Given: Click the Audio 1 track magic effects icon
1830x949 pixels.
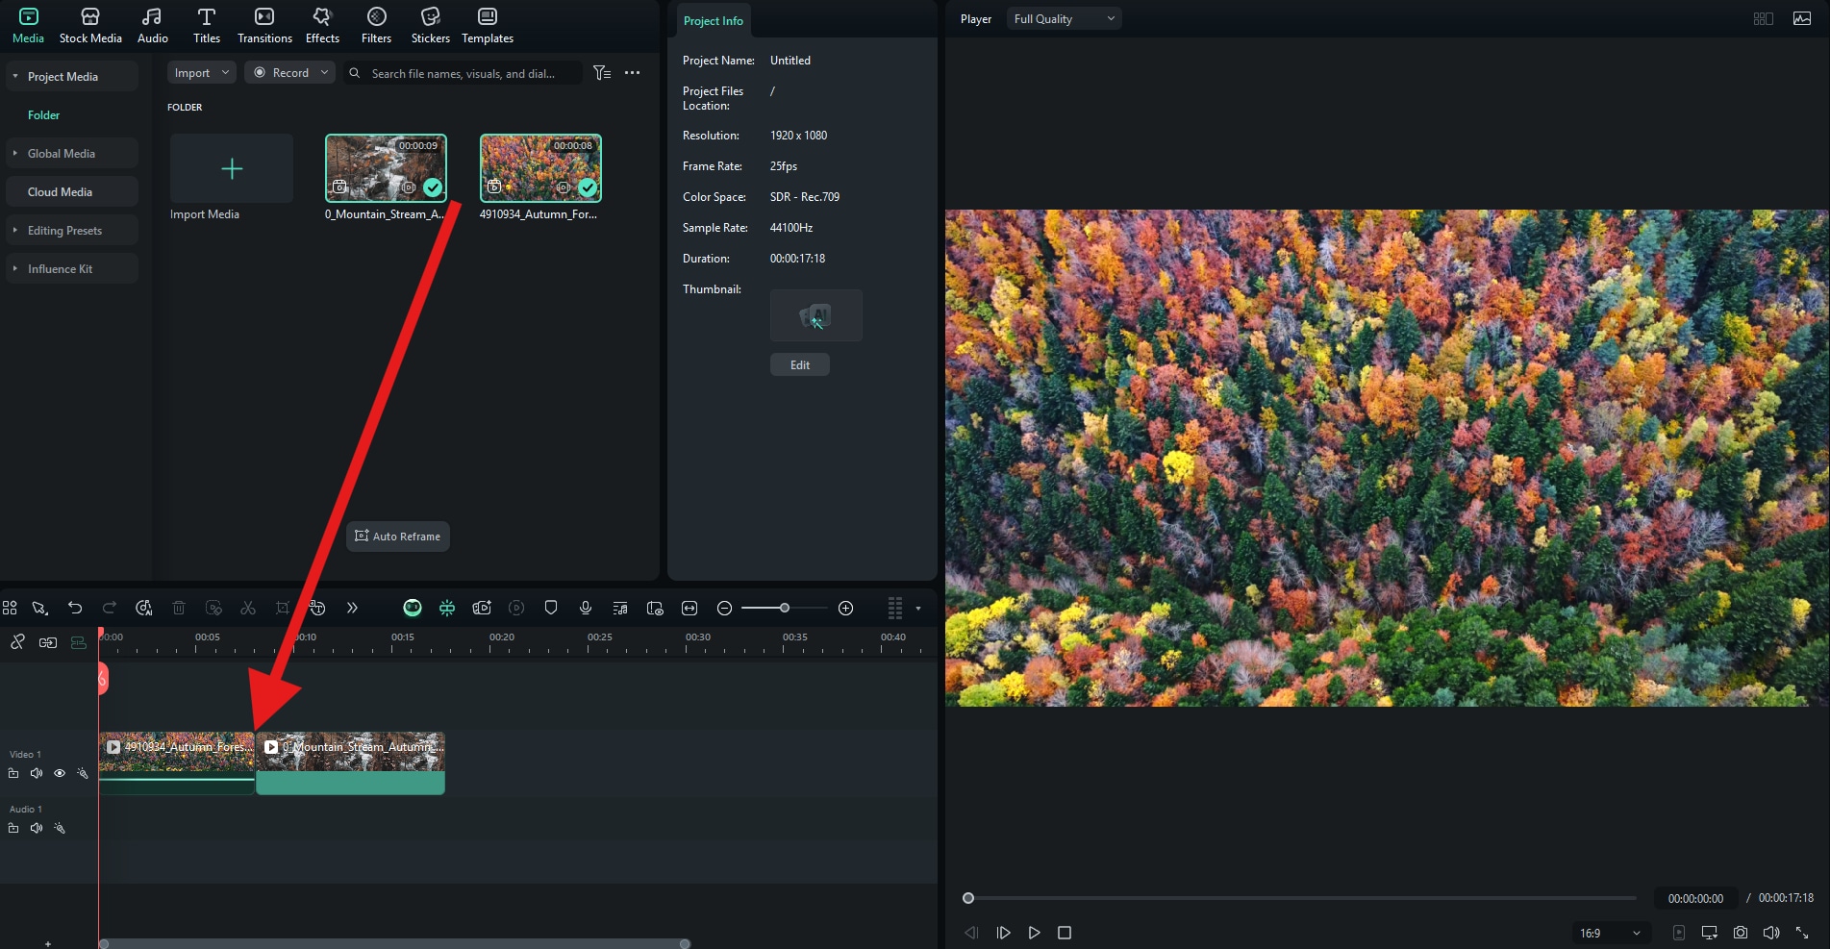Looking at the screenshot, I should pyautogui.click(x=60, y=828).
